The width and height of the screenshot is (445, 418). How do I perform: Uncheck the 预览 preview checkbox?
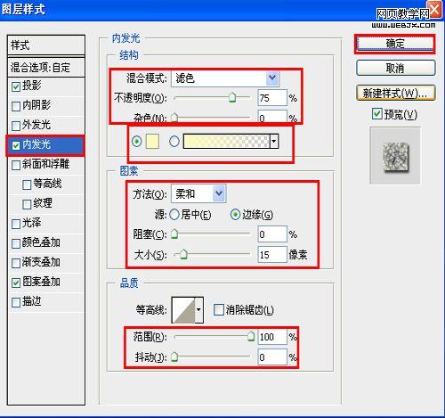(x=376, y=114)
